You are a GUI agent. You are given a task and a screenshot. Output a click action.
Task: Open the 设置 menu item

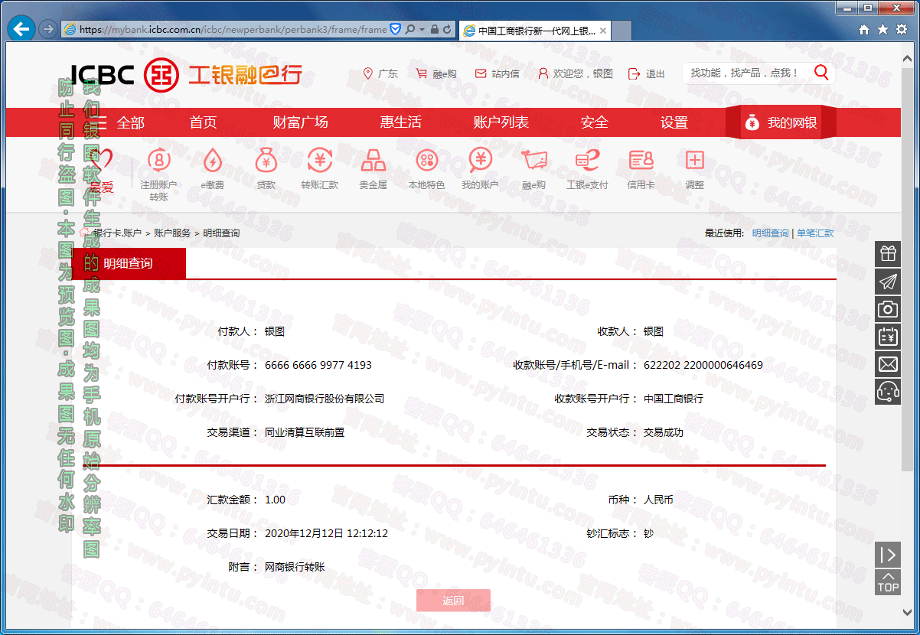click(674, 122)
